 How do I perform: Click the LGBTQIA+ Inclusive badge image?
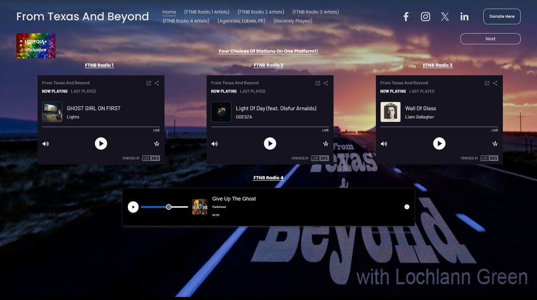(x=36, y=46)
